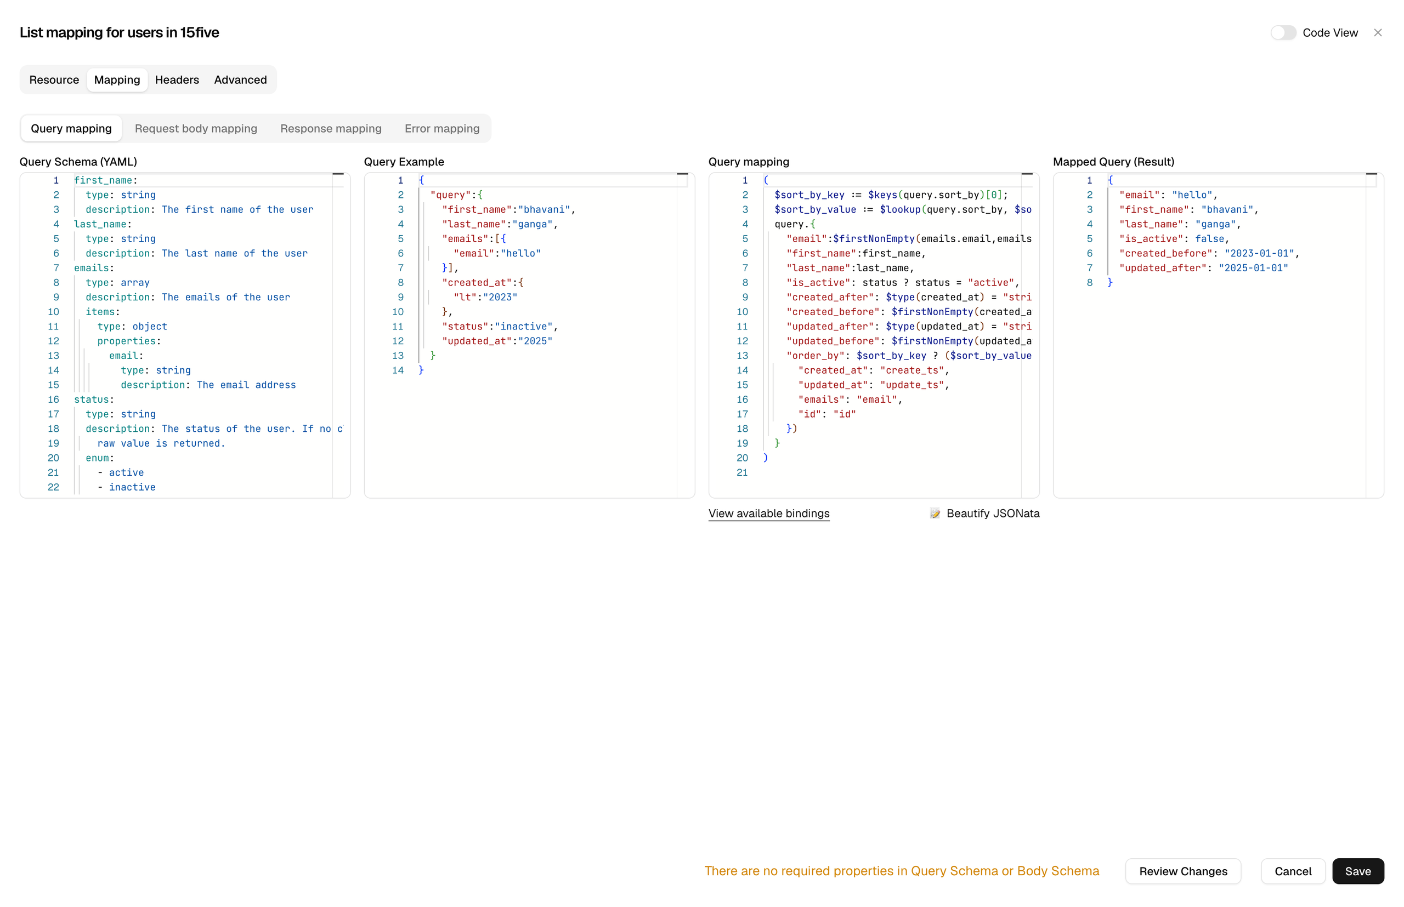Click '"last_name":"ganga"' in Query Example

click(499, 224)
